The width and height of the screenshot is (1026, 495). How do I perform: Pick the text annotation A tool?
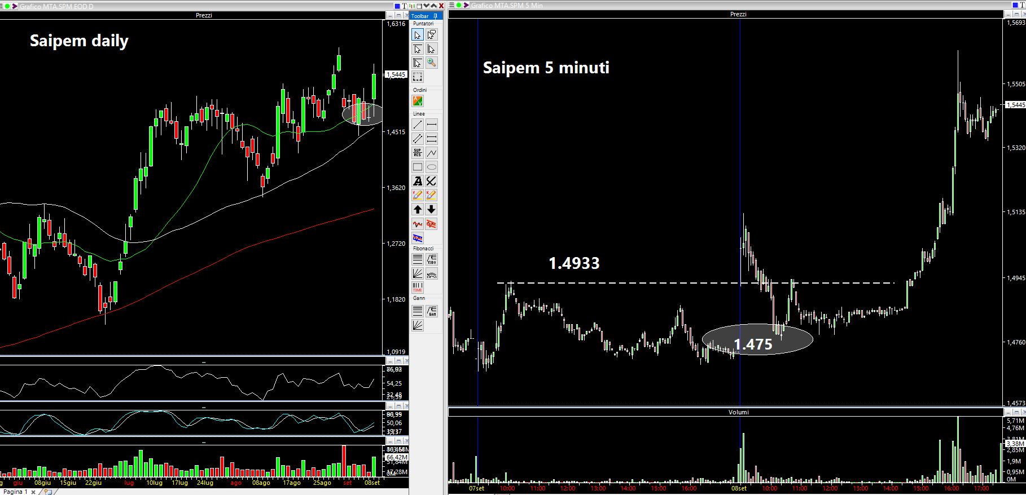tap(418, 181)
